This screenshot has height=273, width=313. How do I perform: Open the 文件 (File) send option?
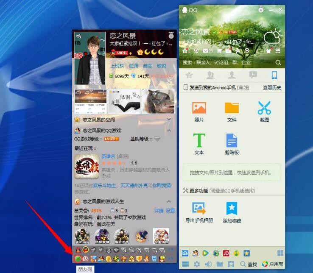(x=232, y=112)
